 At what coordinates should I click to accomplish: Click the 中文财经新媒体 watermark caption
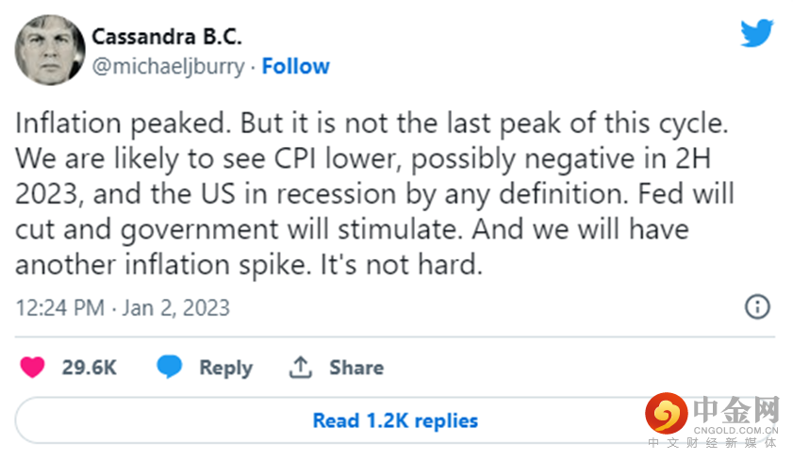pyautogui.click(x=714, y=442)
